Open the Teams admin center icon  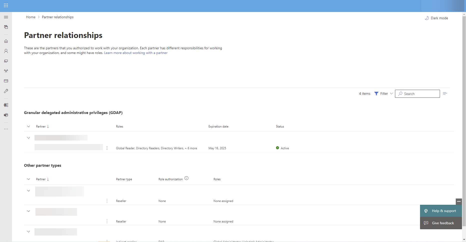6,115
